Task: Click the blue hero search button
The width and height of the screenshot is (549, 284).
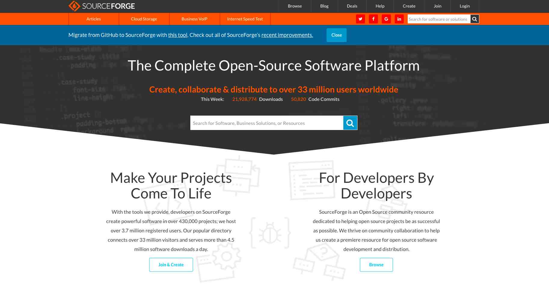Action: point(350,123)
